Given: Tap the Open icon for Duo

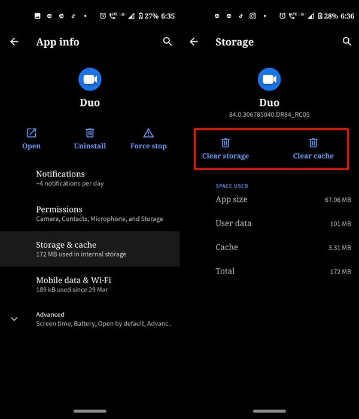Looking at the screenshot, I should pyautogui.click(x=31, y=133).
